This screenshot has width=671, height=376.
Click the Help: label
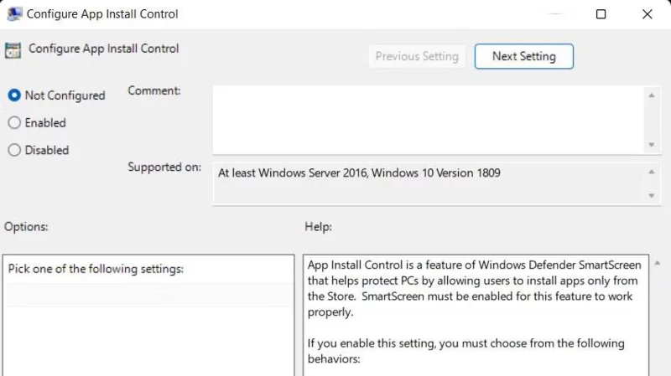pos(318,226)
